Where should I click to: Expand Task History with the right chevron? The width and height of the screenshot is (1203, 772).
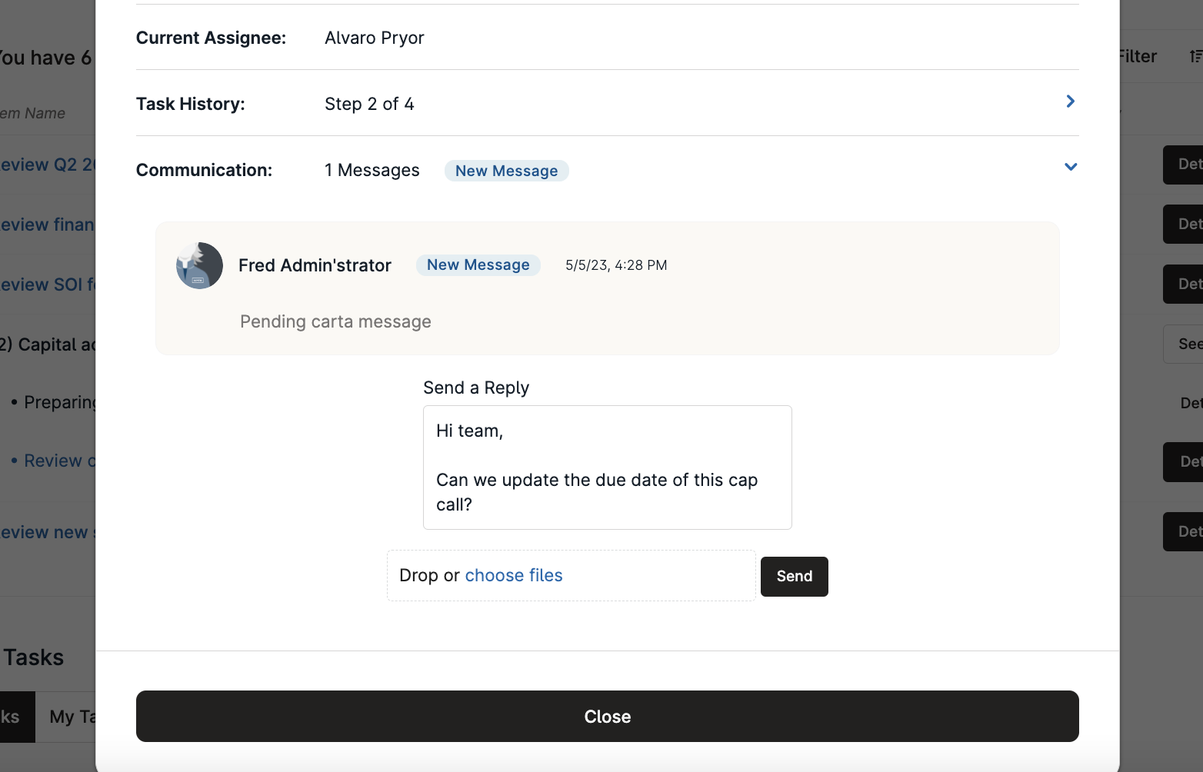tap(1070, 101)
